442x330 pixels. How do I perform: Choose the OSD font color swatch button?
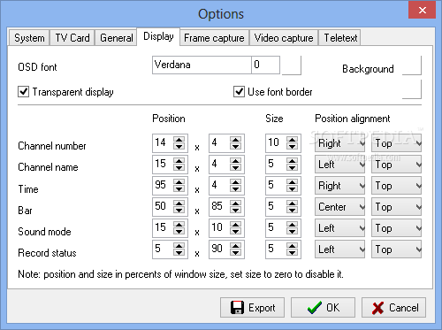(292, 65)
